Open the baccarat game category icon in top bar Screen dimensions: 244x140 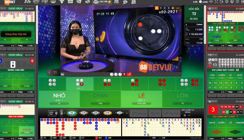click(x=27, y=2)
